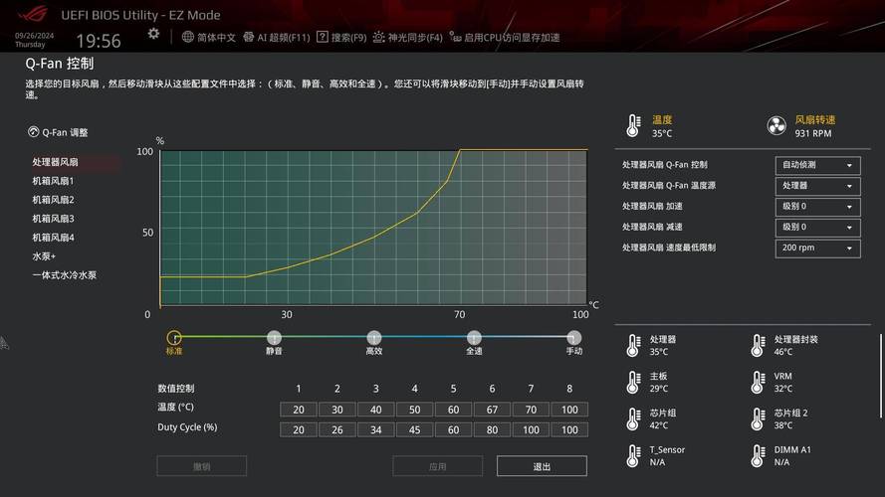This screenshot has height=497, width=885.
Task: Click the thermometer icon for 芯片组 2
Action: point(758,419)
